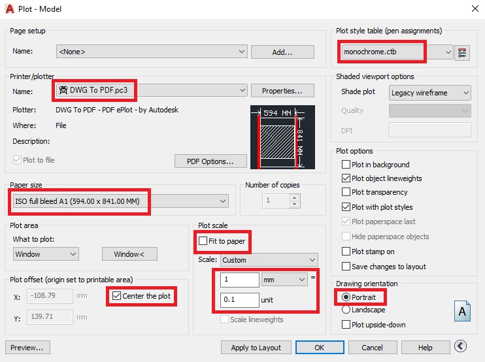Click the collapse dialog arrow icon
The width and height of the screenshot is (485, 362).
[461, 347]
